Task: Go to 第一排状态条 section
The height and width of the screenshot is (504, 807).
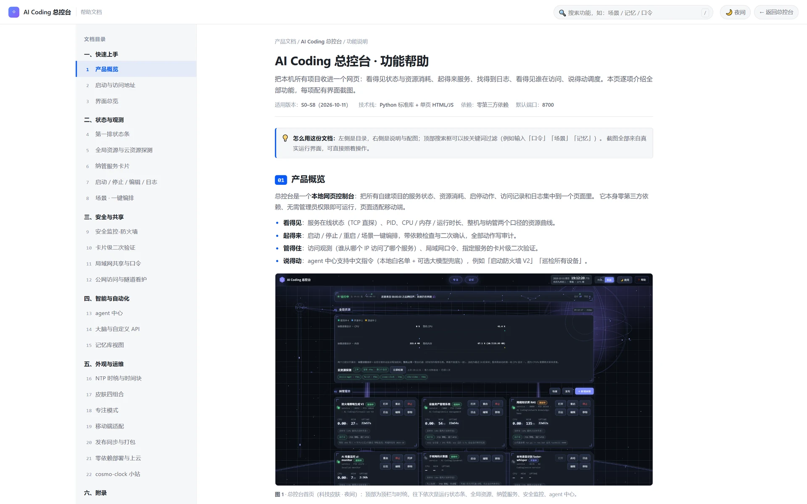Action: (136, 134)
